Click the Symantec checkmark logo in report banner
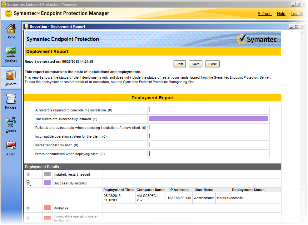 [x=241, y=39]
